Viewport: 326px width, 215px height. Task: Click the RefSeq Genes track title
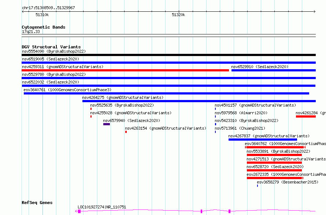37,203
